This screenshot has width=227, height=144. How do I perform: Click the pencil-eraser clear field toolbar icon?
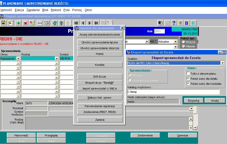[32, 23]
